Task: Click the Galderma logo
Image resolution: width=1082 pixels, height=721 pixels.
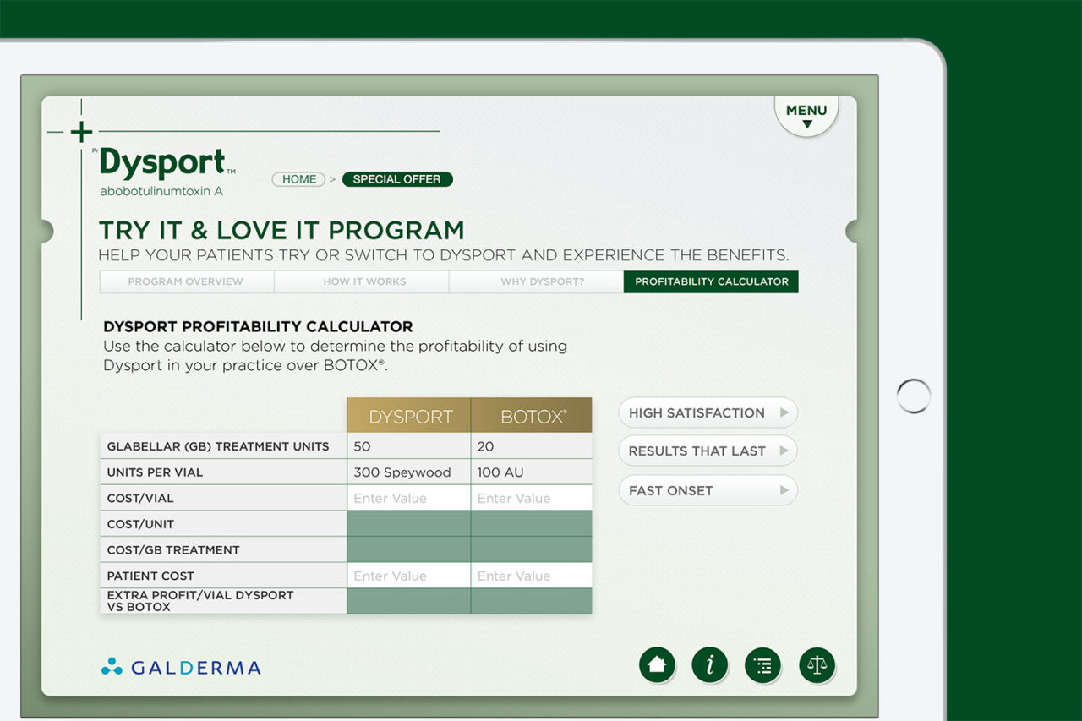Action: (x=181, y=668)
